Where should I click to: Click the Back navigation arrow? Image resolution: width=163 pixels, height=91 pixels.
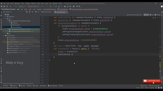pos(10,6)
